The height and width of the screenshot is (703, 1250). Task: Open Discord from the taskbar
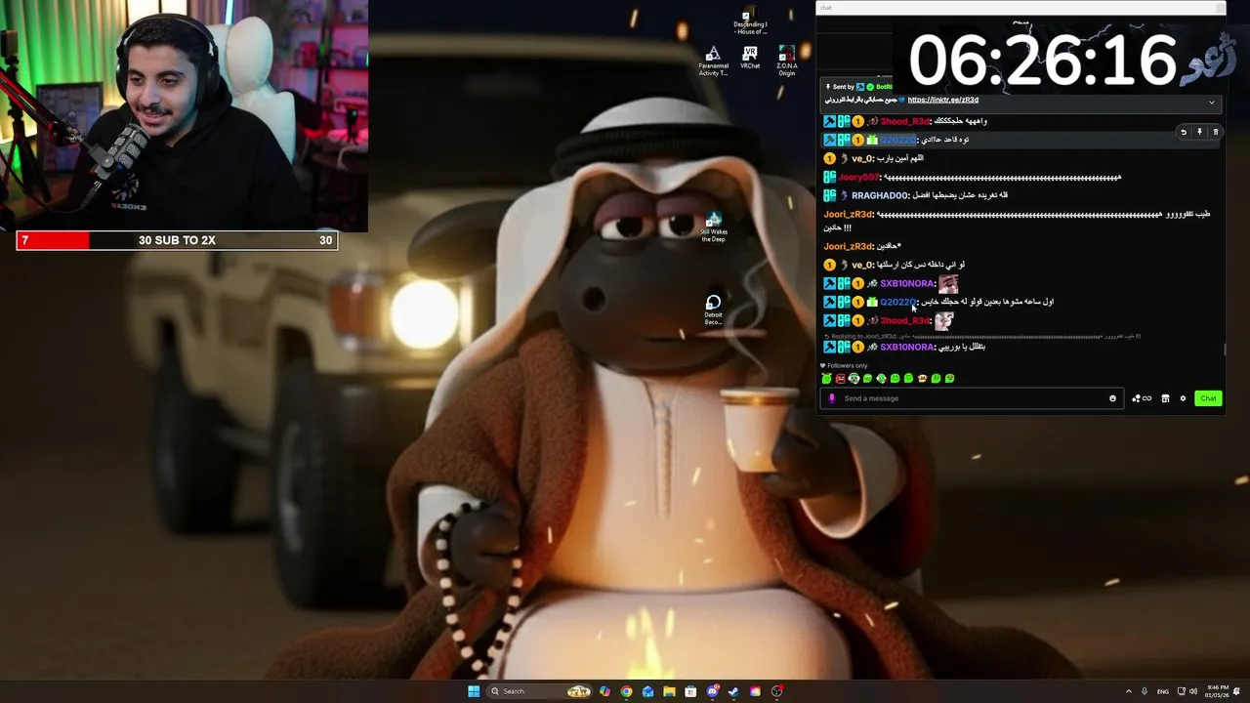713,691
